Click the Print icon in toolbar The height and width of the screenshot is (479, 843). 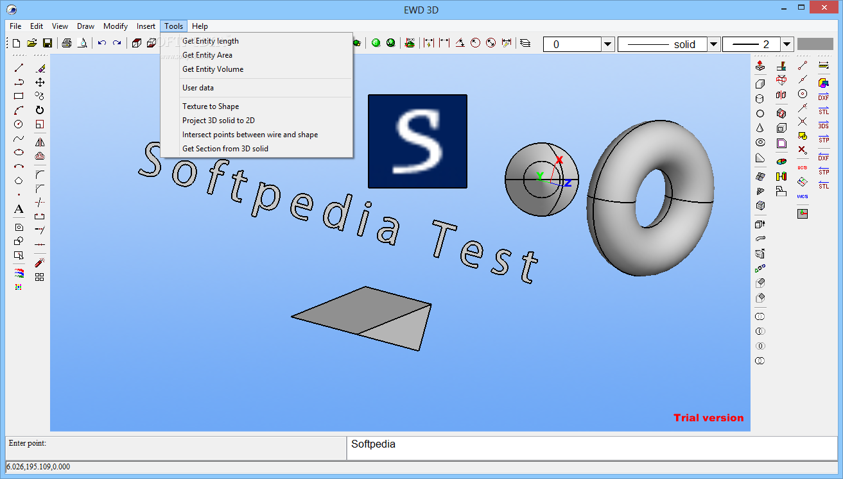tap(67, 44)
